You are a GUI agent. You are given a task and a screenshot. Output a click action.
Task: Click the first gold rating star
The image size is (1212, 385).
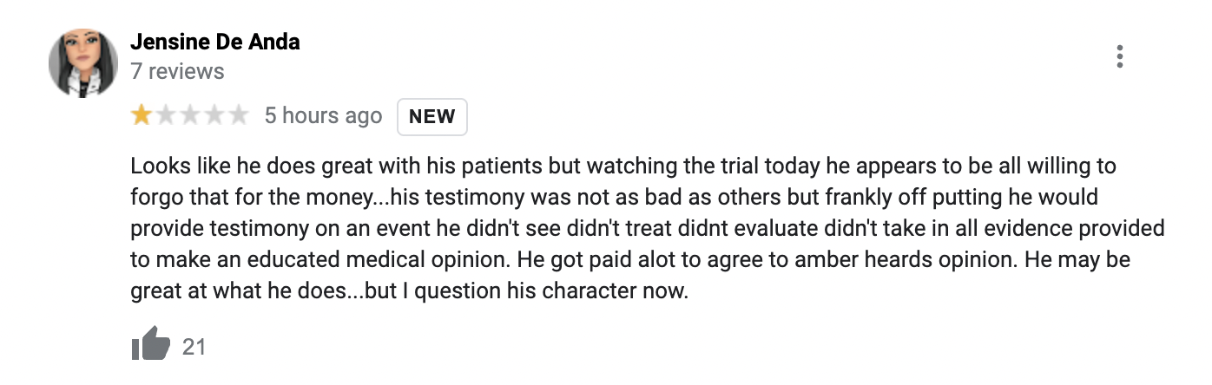coord(141,116)
